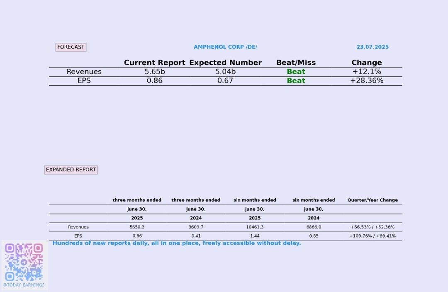The width and height of the screenshot is (448, 292).
Task: Click the 6866.0 revenue cell
Action: [314, 227]
